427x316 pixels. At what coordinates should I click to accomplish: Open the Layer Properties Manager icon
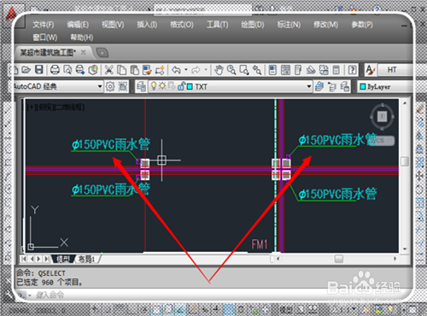pos(141,86)
